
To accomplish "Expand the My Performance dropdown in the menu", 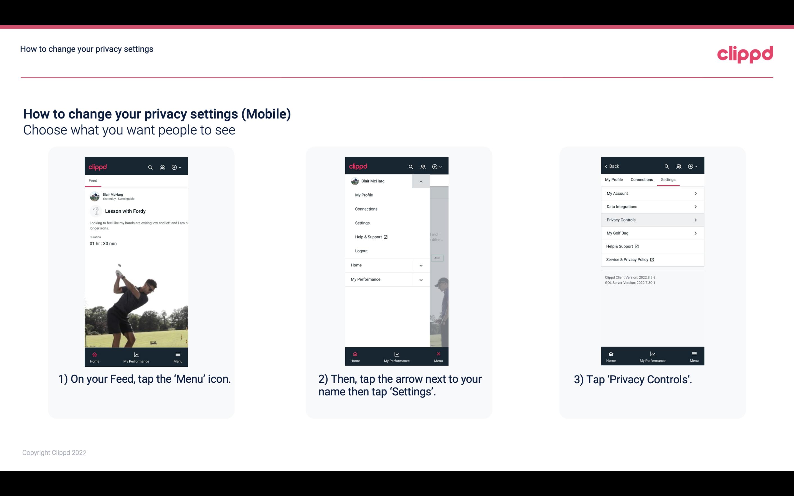I will tap(421, 279).
